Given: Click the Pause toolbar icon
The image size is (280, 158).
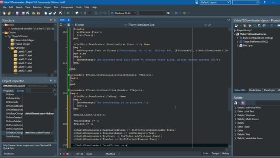Looking at the screenshot, I should pyautogui.click(x=85, y=13).
